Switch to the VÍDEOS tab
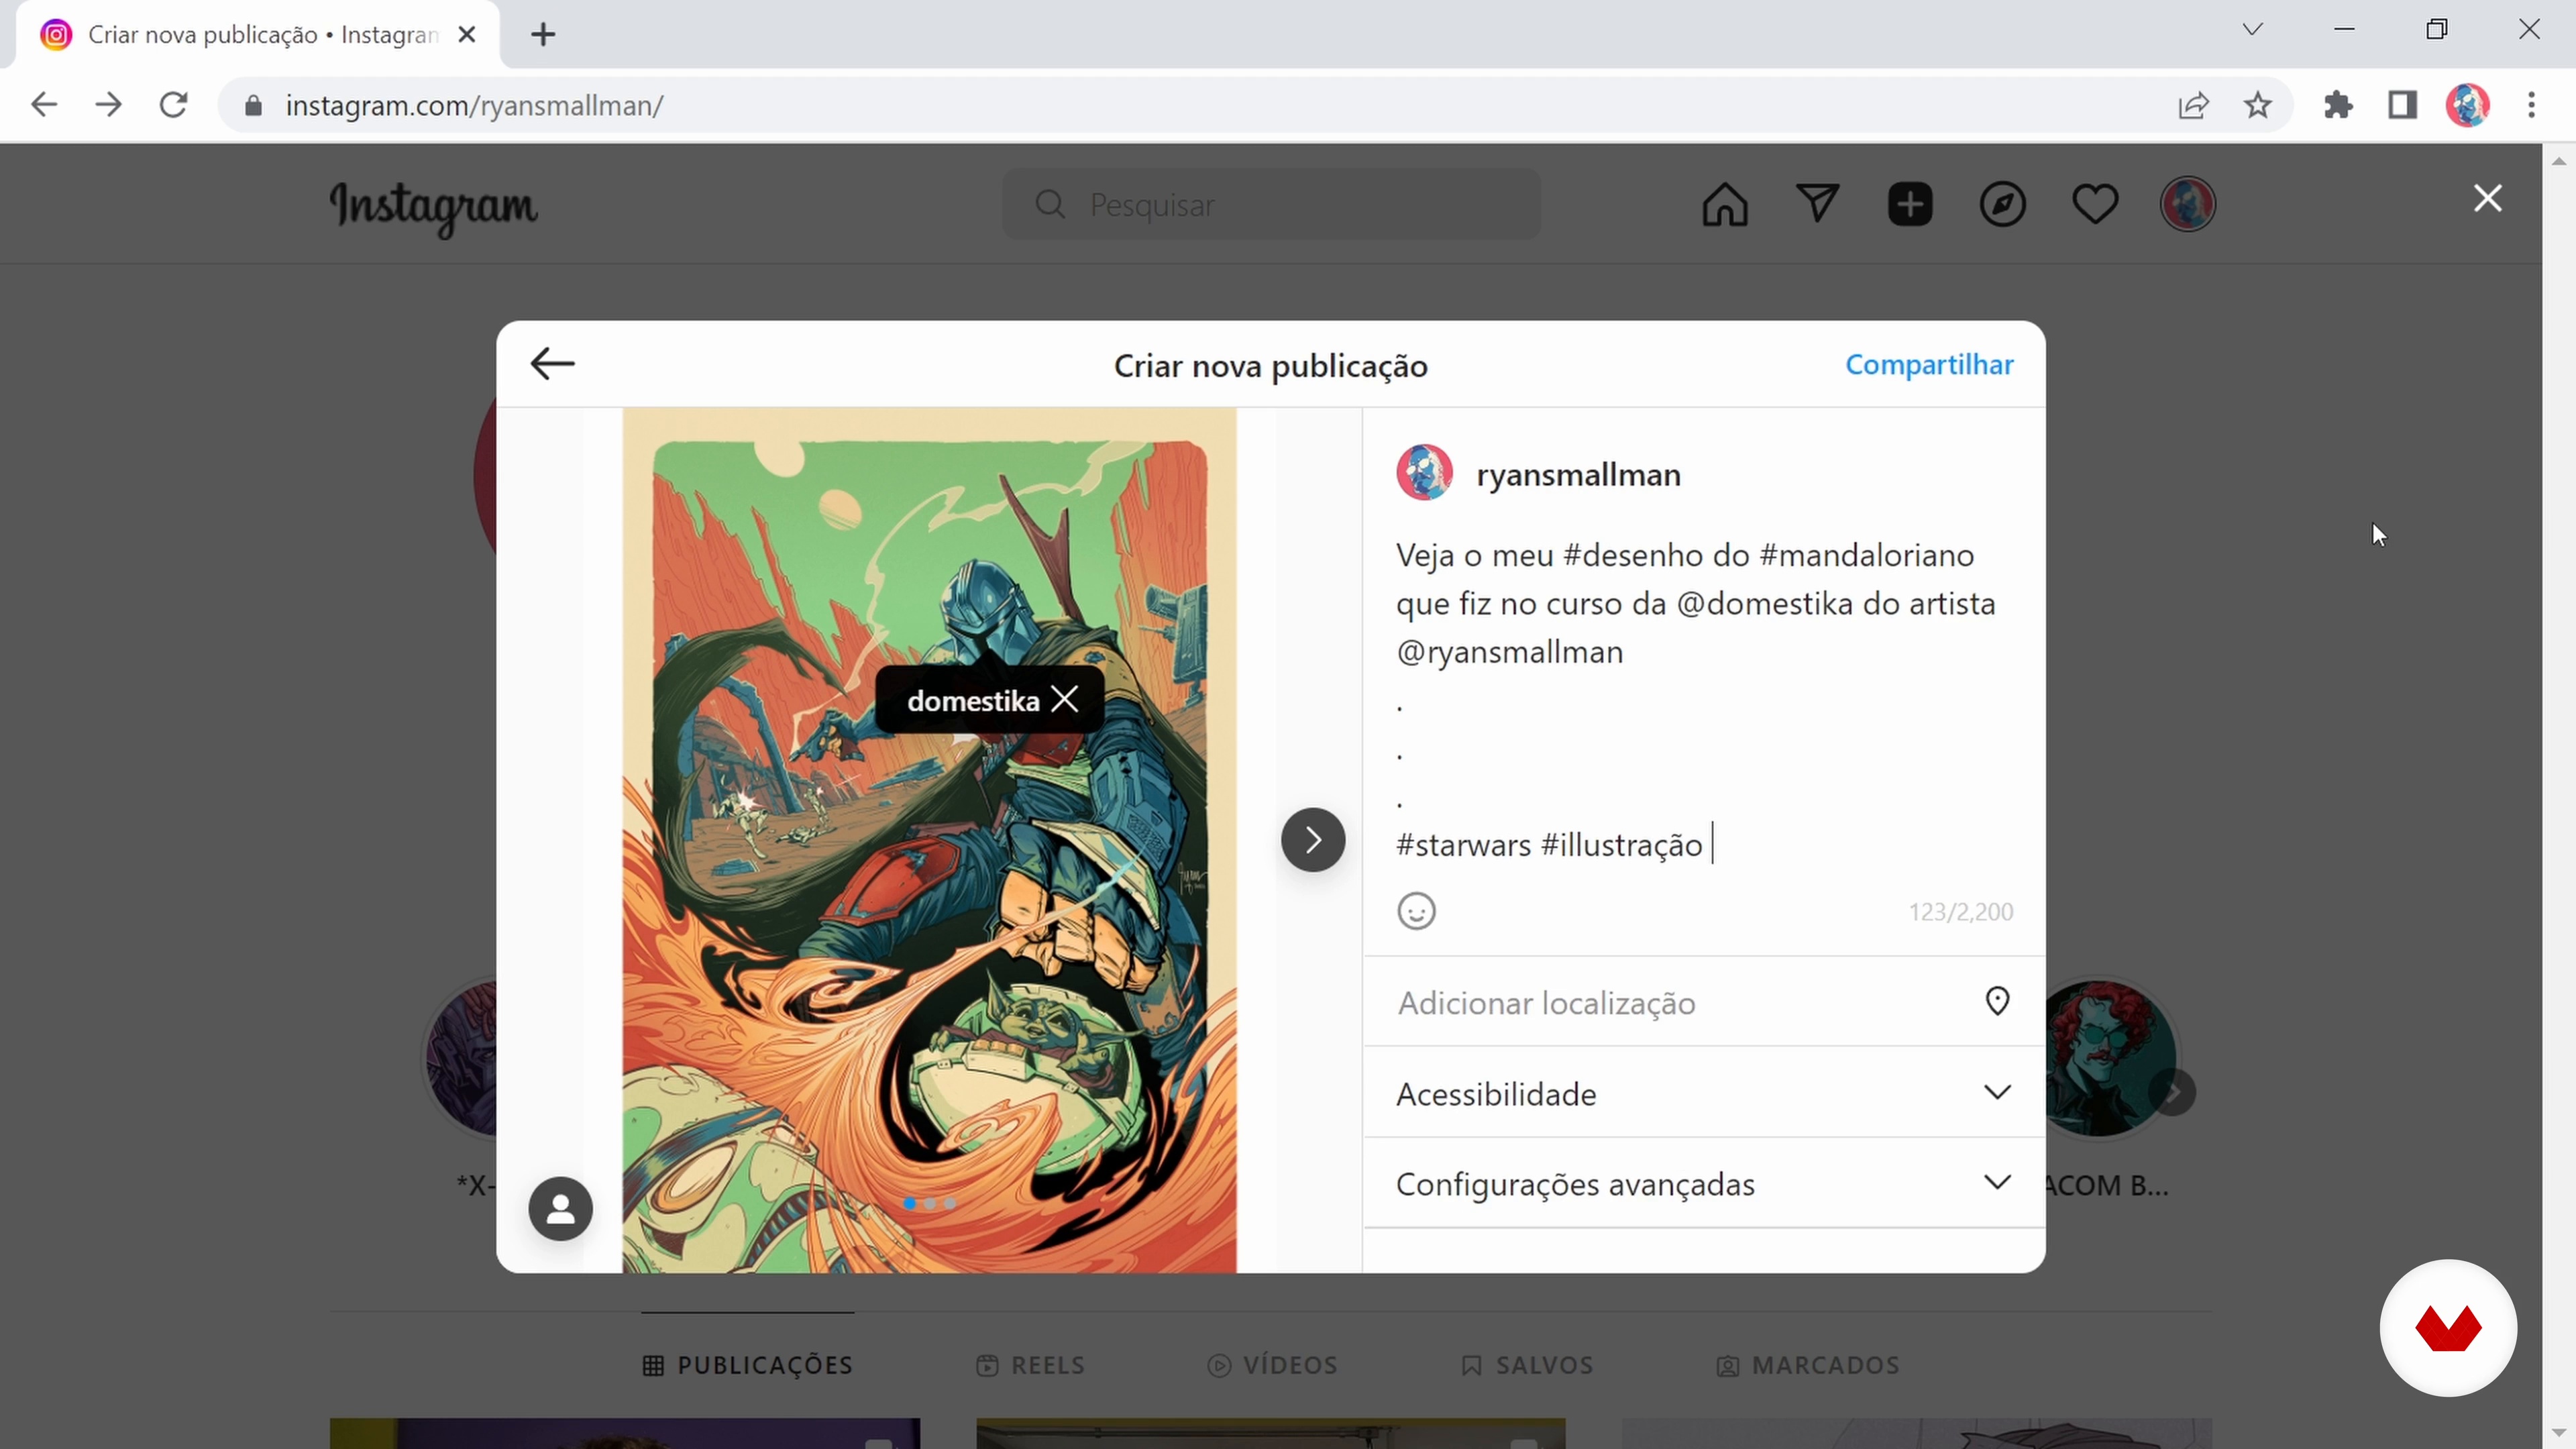Viewport: 2576px width, 1449px height. tap(1272, 1365)
